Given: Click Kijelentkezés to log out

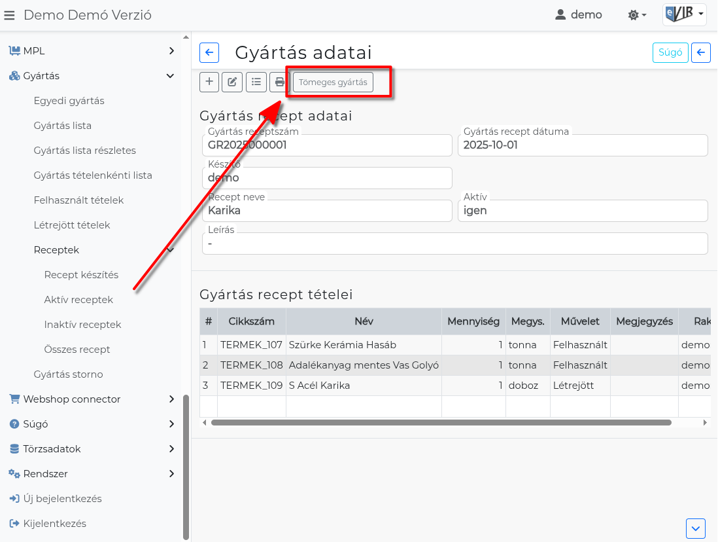Looking at the screenshot, I should [54, 524].
